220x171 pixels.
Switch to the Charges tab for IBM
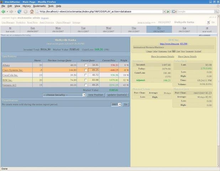tap(149, 51)
